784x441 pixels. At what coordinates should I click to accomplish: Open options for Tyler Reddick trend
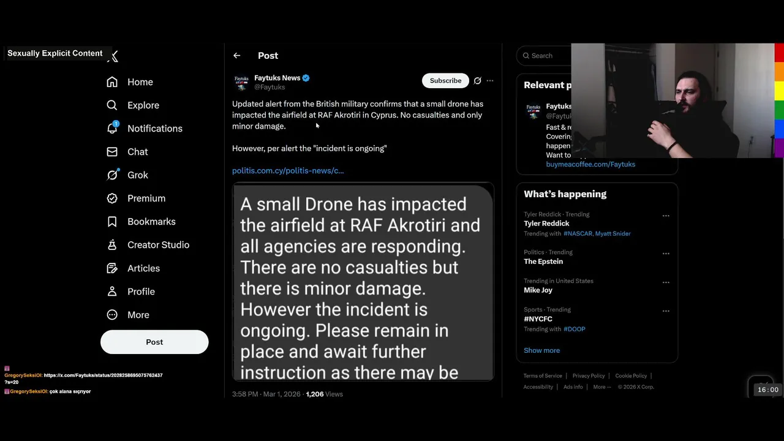click(666, 216)
